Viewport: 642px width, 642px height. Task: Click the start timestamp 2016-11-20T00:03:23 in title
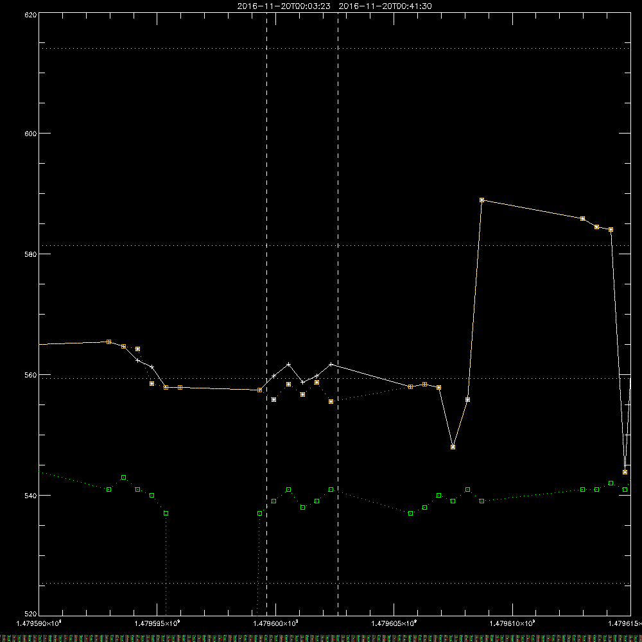(284, 6)
